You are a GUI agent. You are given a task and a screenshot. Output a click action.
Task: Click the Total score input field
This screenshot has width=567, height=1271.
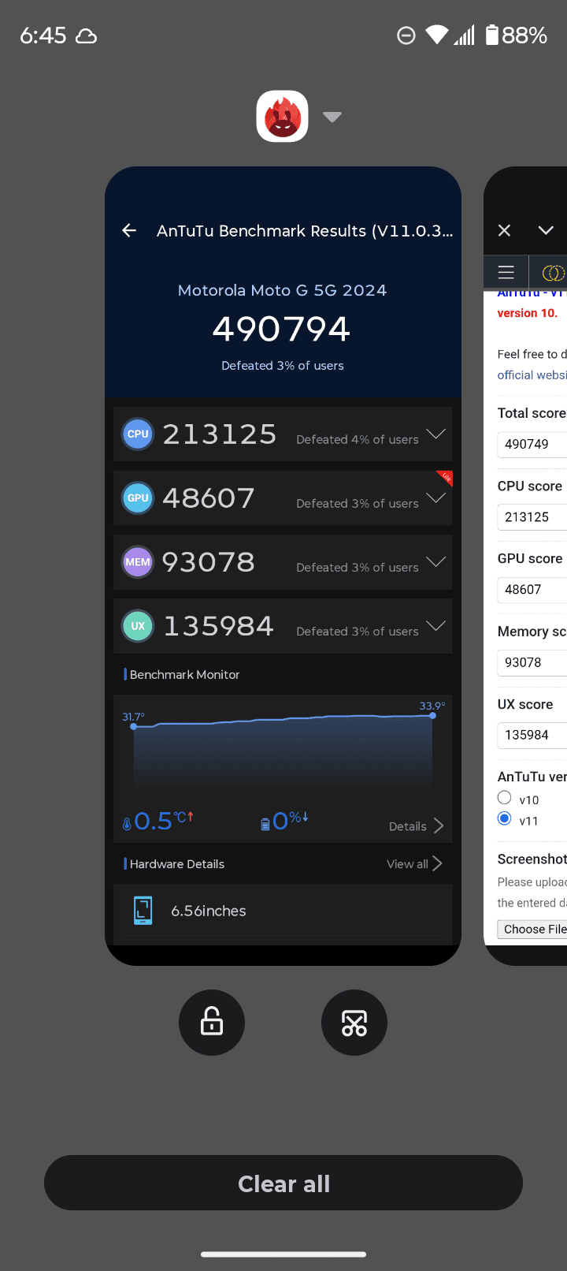pos(532,444)
